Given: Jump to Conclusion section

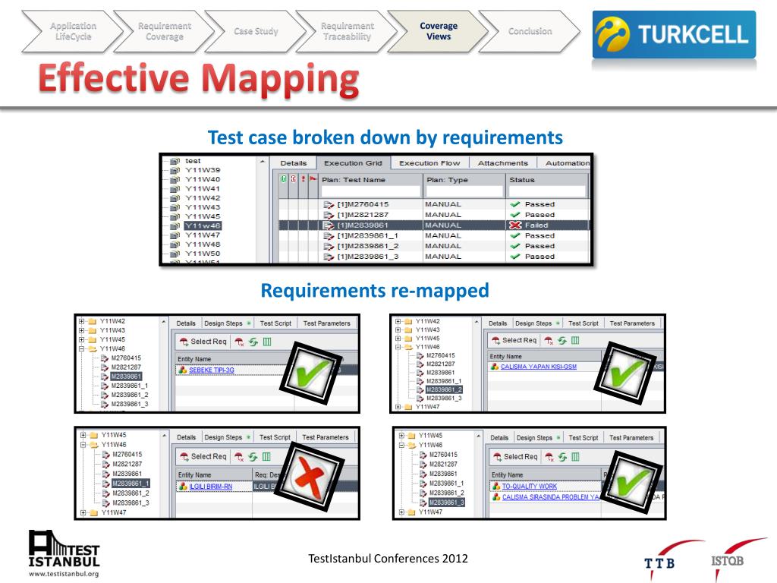Looking at the screenshot, I should coord(530,31).
